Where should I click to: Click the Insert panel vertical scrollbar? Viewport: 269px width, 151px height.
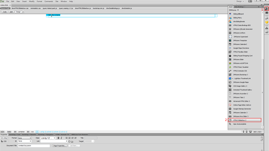point(262,70)
